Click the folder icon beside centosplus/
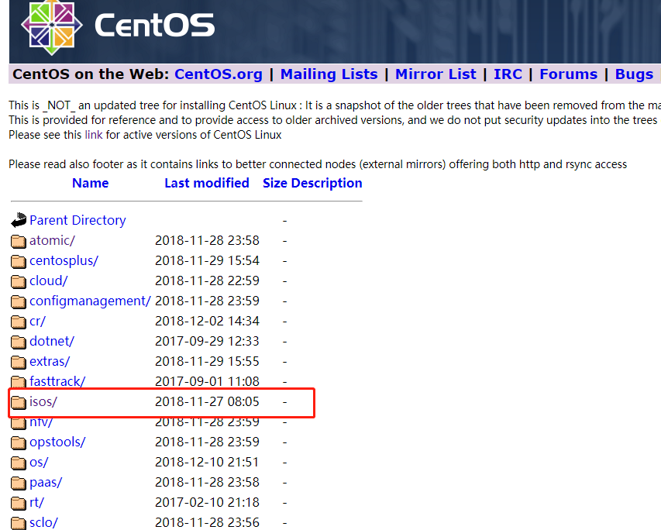Image resolution: width=661 pixels, height=530 pixels. pos(19,261)
